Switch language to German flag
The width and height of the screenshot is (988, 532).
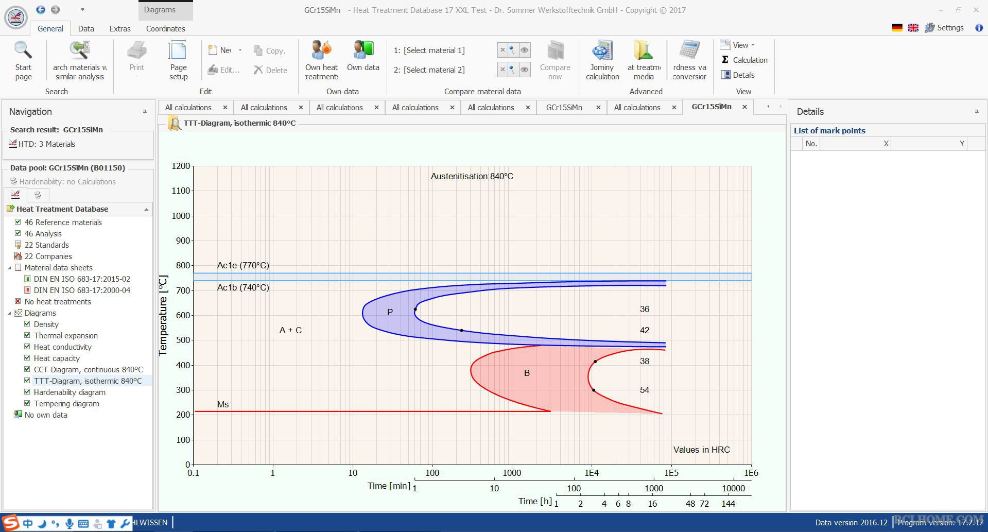[x=897, y=28]
